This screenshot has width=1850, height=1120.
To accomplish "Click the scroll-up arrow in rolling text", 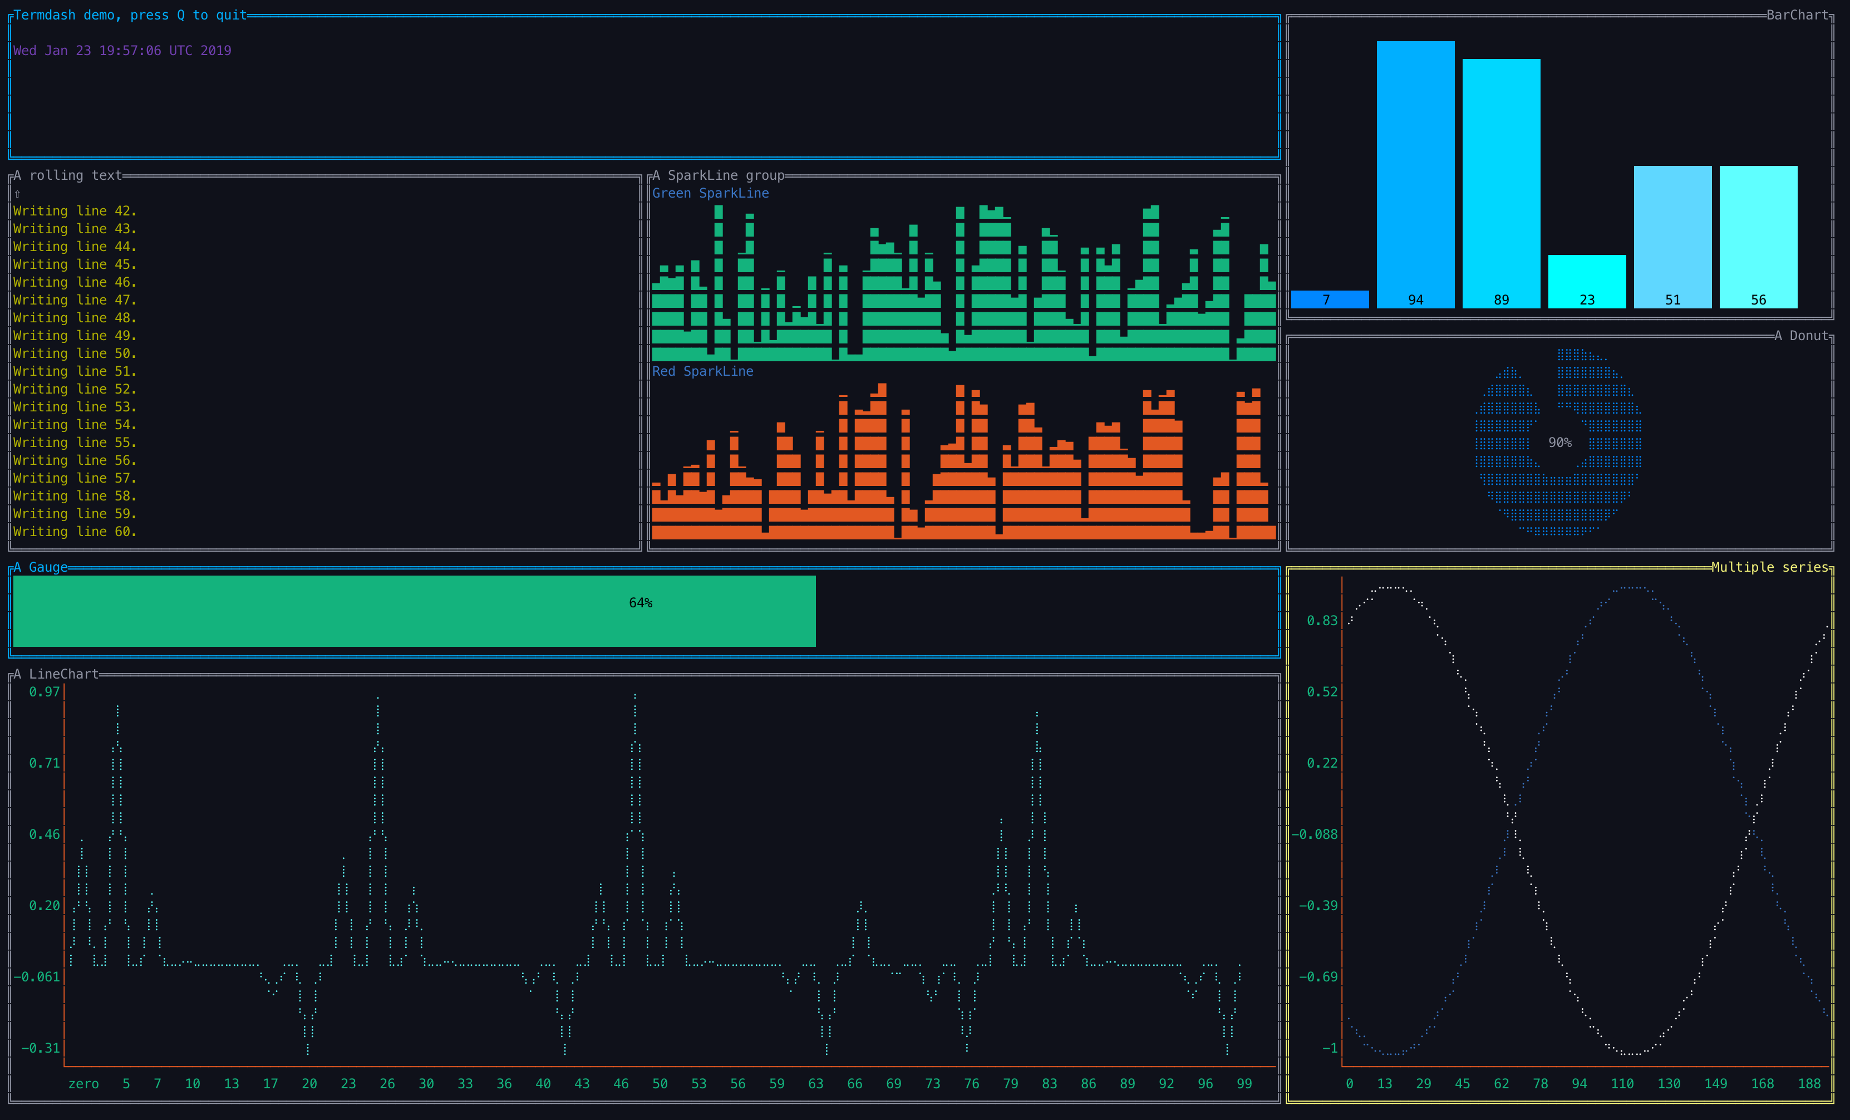I will click(17, 194).
